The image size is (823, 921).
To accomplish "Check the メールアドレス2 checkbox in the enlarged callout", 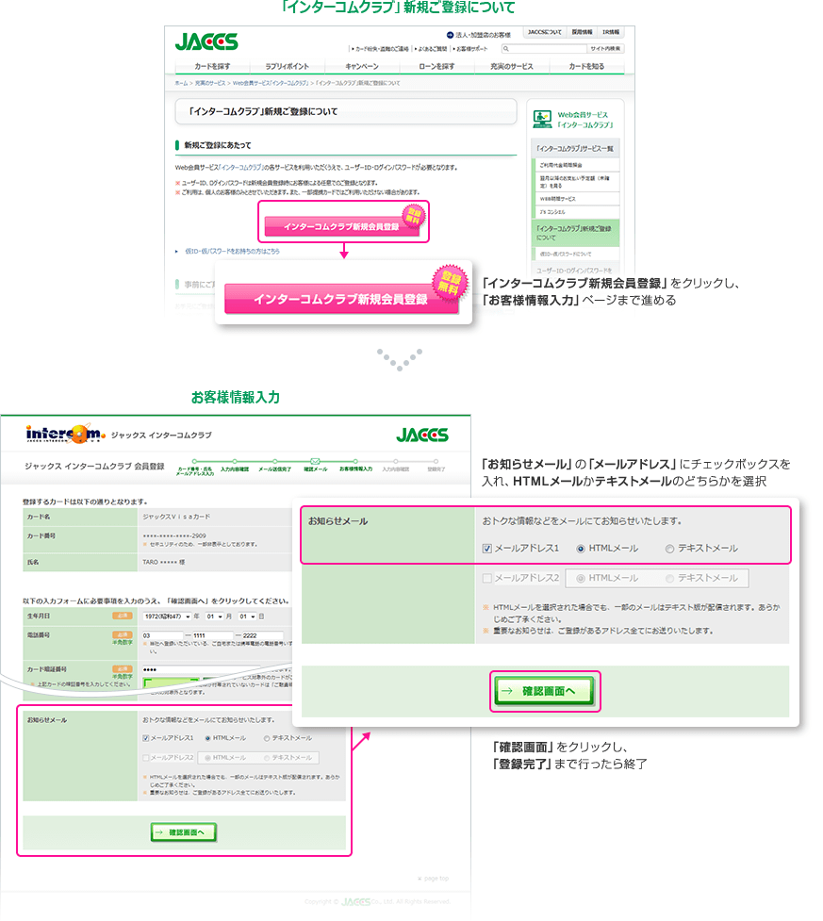I will pyautogui.click(x=487, y=579).
